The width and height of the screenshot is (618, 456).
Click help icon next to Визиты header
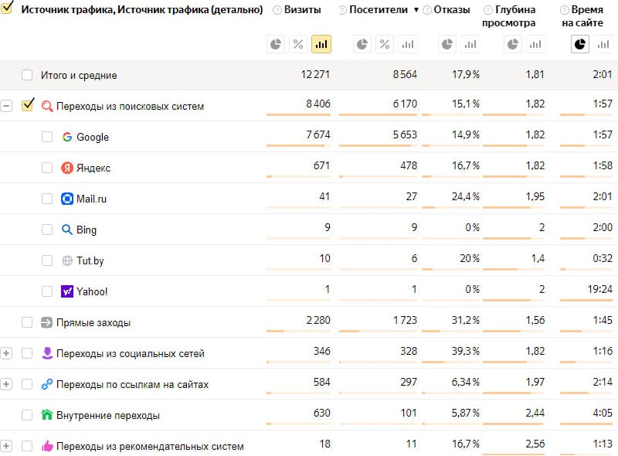277,10
